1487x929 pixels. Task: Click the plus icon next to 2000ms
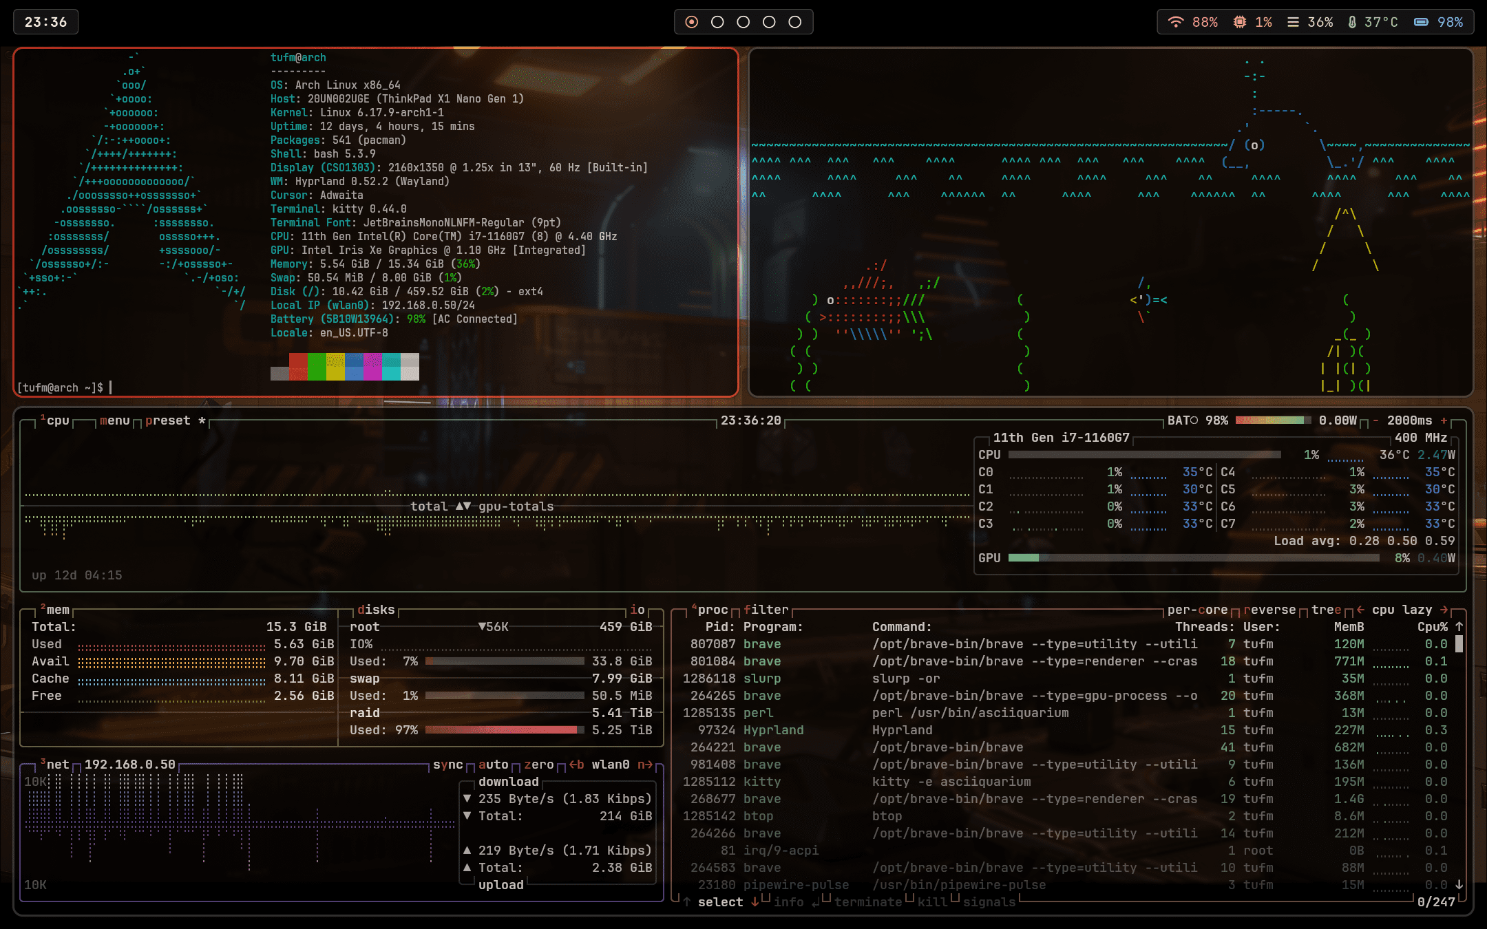pyautogui.click(x=1444, y=420)
